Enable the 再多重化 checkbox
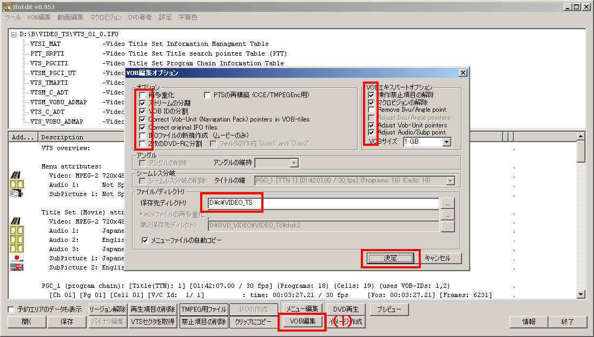This screenshot has width=594, height=337. point(143,95)
